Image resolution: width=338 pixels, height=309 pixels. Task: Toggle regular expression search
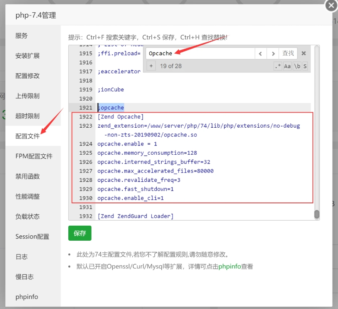(278, 66)
